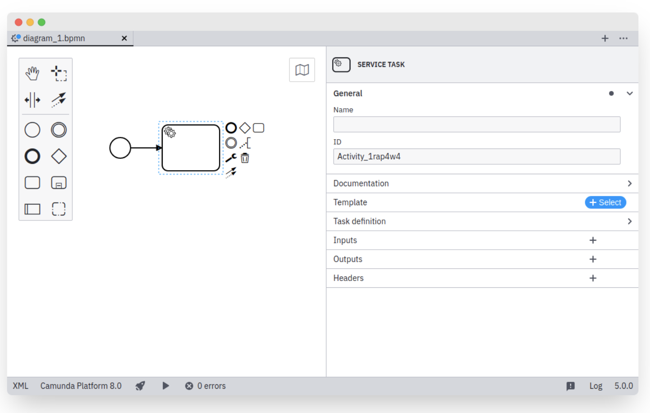This screenshot has width=650, height=413.
Task: Activate the create/remove space tool
Action: (x=32, y=100)
